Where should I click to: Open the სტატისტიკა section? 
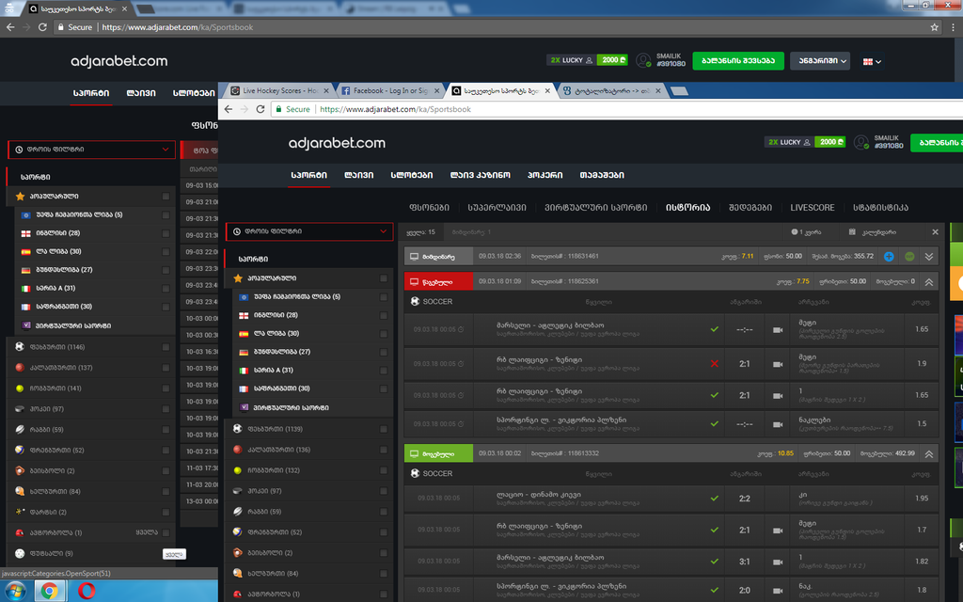880,208
